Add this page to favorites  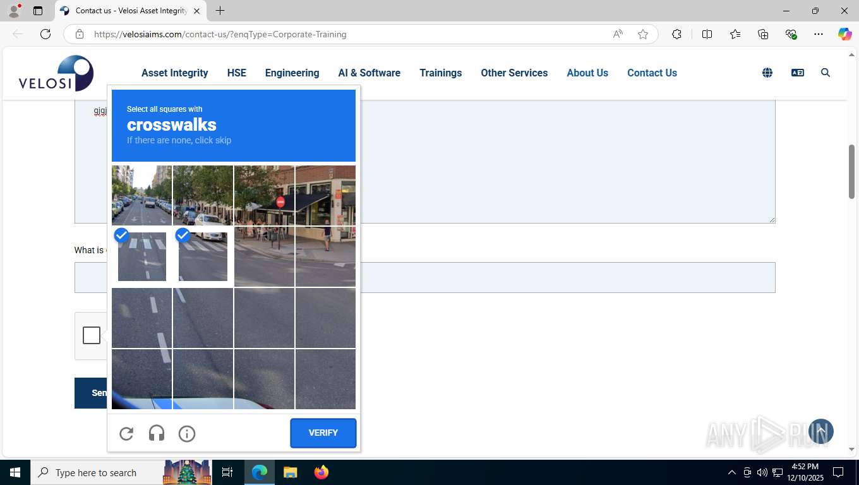(643, 34)
